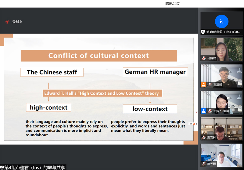The image size is (244, 170).
Task: Click the 'Conflict of cultural context' slide heading
Action: [x=99, y=56]
